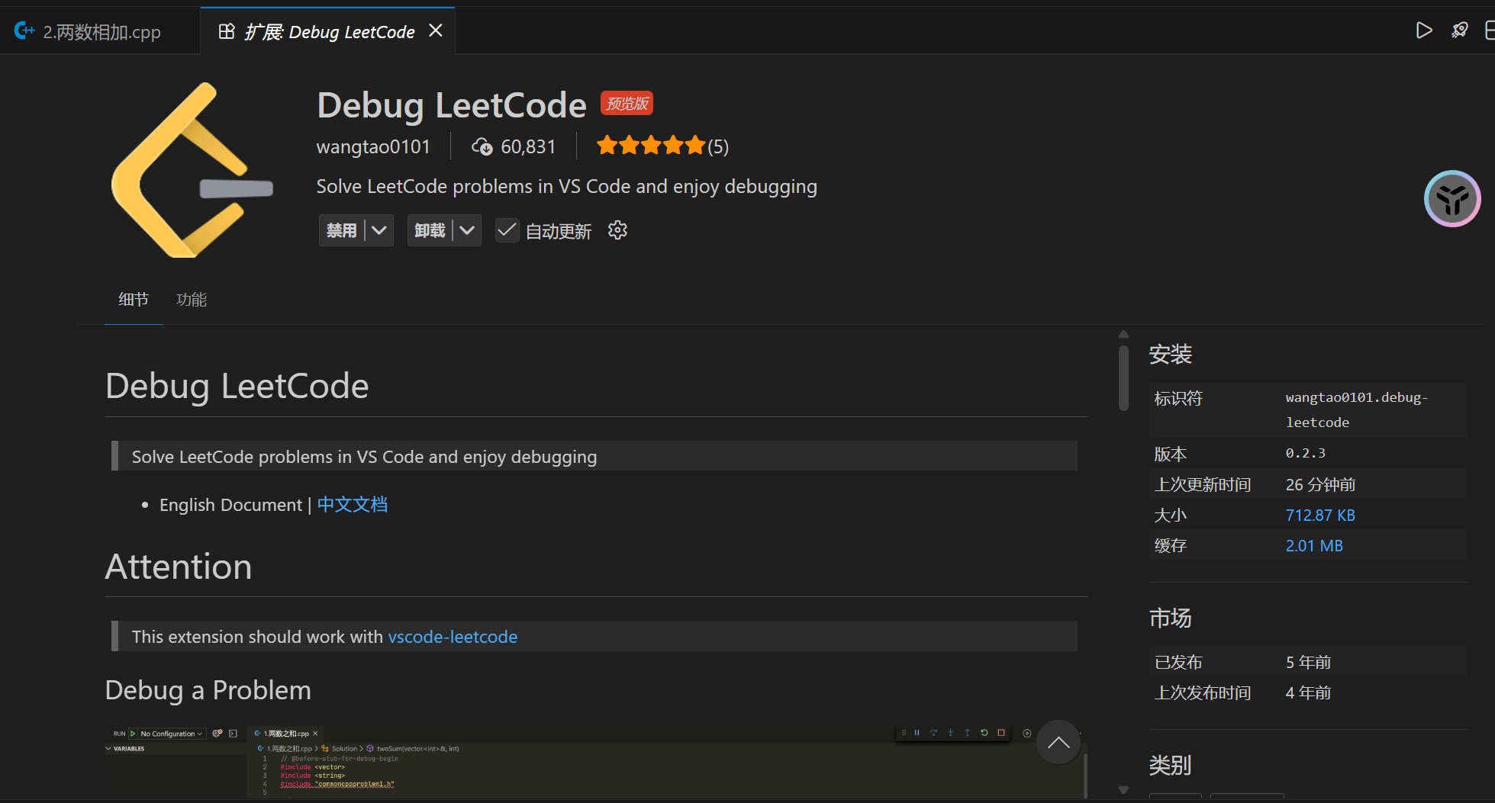Screen dimensions: 1495x803
Task: Open the extension settings gear icon
Action: click(617, 230)
